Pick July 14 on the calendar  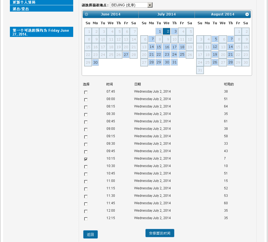tap(152, 47)
